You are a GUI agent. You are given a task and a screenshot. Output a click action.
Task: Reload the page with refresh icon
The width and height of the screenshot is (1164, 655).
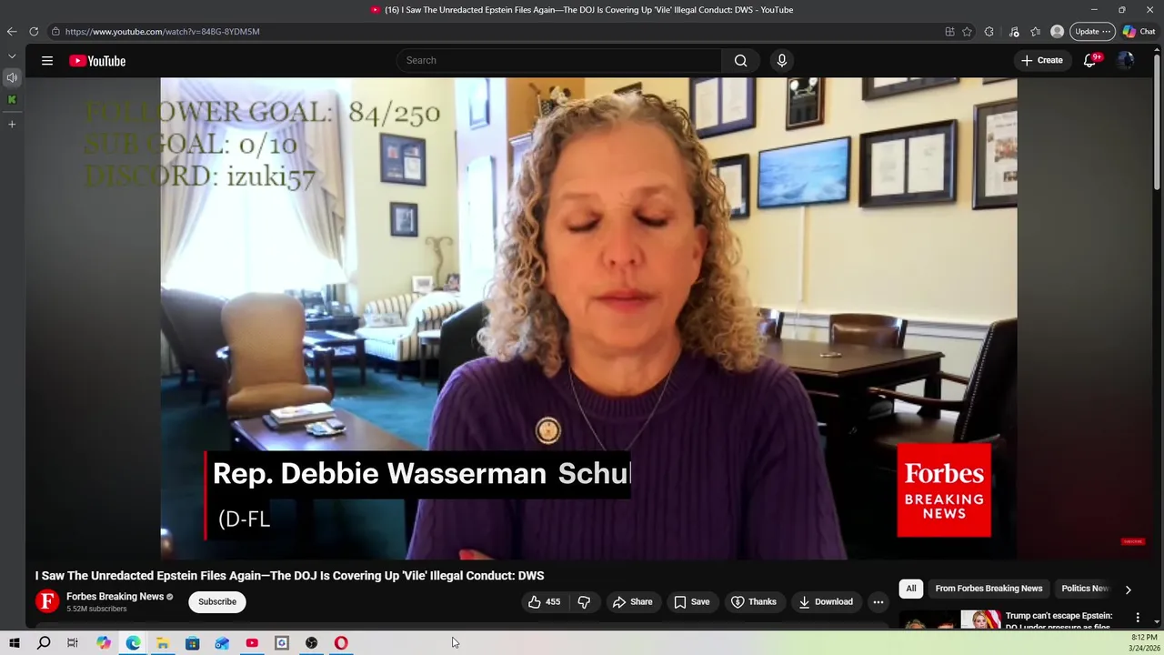pyautogui.click(x=34, y=32)
